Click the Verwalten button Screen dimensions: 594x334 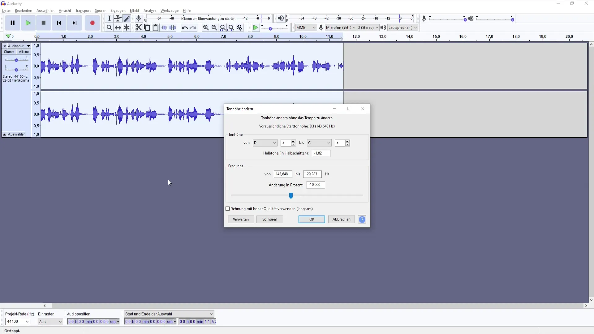[241, 219]
